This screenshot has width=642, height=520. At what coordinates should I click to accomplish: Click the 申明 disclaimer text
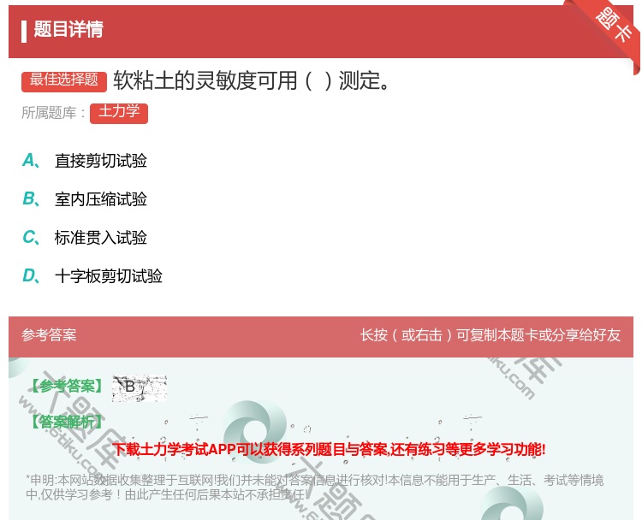(314, 487)
